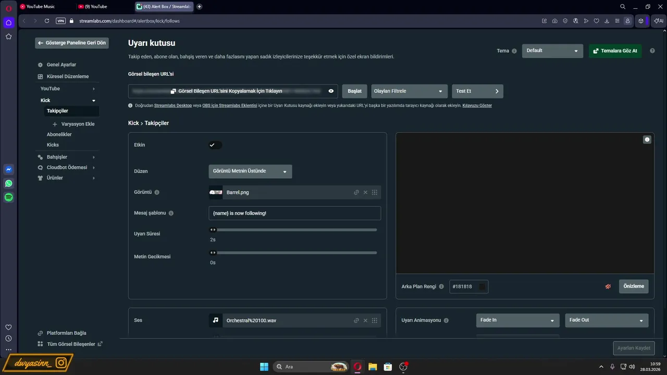
Task: Open Genel Ayarlar in sidebar
Action: 57,65
